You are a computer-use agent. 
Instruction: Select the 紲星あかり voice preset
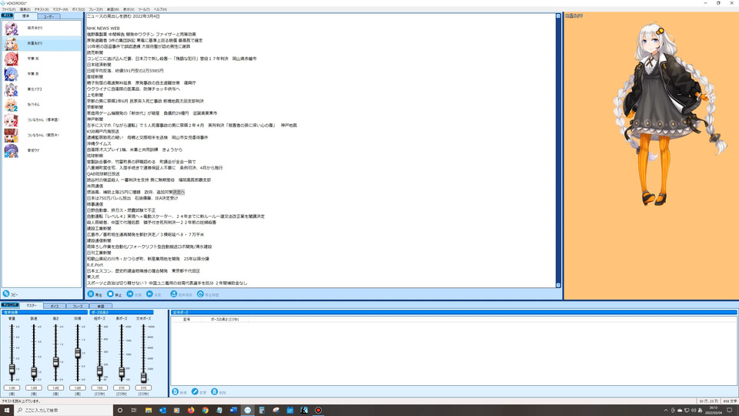tap(42, 43)
